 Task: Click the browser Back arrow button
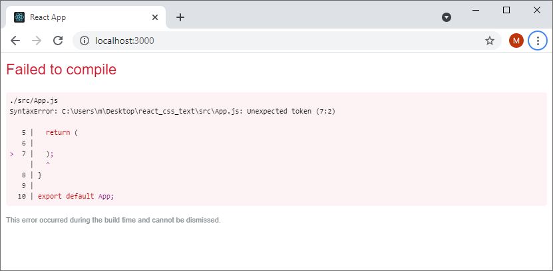15,41
